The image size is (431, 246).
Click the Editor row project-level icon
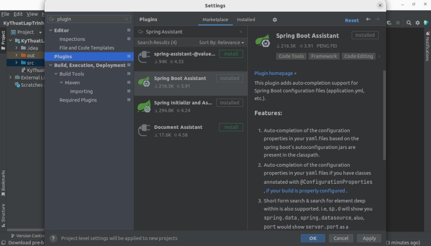(x=129, y=30)
